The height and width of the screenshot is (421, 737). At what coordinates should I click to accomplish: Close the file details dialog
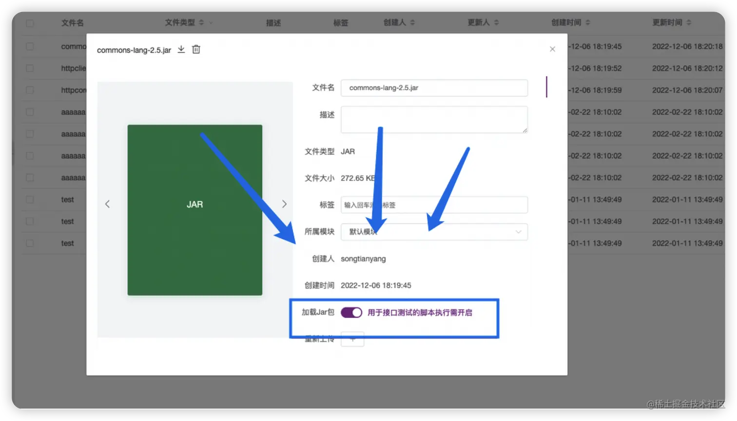click(x=552, y=49)
